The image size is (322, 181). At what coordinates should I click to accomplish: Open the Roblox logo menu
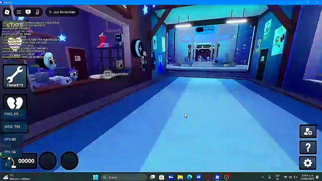7,12
